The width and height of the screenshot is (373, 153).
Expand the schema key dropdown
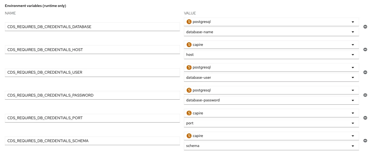pyautogui.click(x=271, y=146)
